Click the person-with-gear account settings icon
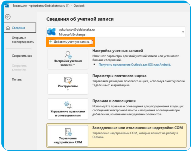 68,55
